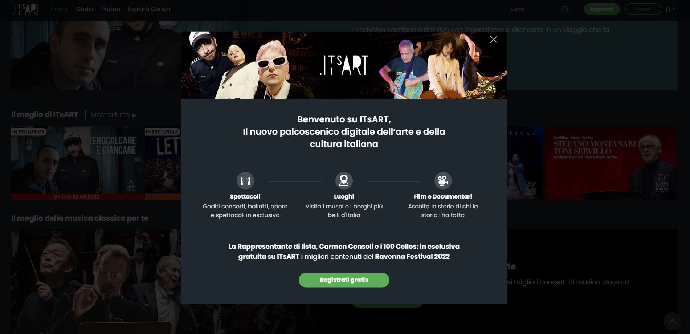The height and width of the screenshot is (334, 690).
Task: Click the scroll-to-top arrow button
Action: [672, 321]
